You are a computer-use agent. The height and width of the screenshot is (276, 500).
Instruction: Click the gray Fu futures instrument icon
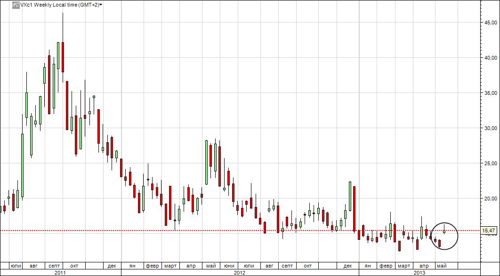pos(16,5)
